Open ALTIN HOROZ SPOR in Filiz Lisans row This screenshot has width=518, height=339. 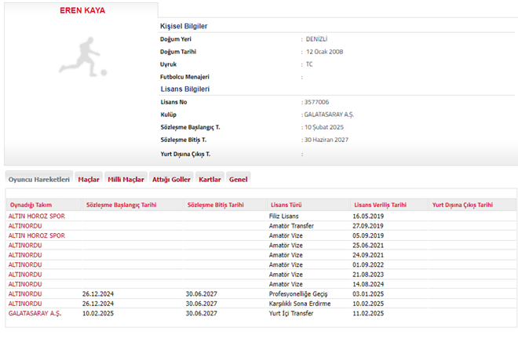coord(36,215)
